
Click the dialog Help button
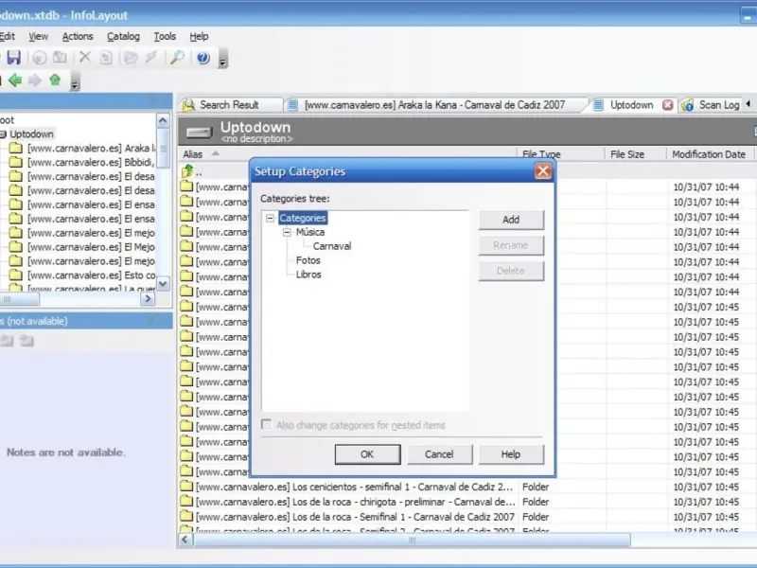[x=511, y=454]
